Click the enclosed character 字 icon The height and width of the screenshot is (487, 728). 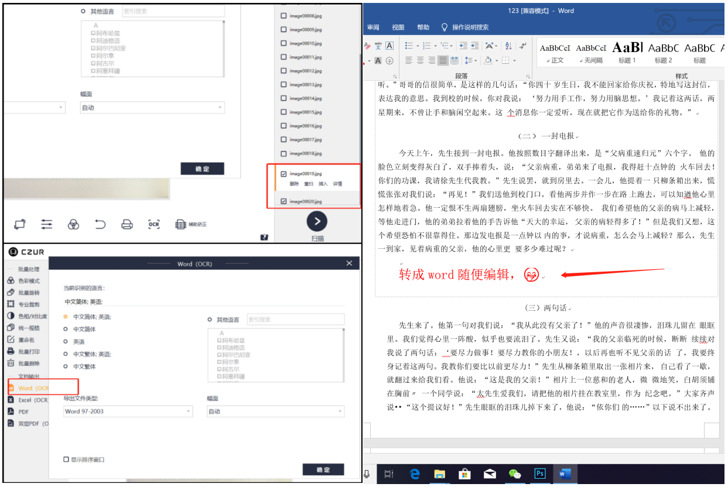389,60
